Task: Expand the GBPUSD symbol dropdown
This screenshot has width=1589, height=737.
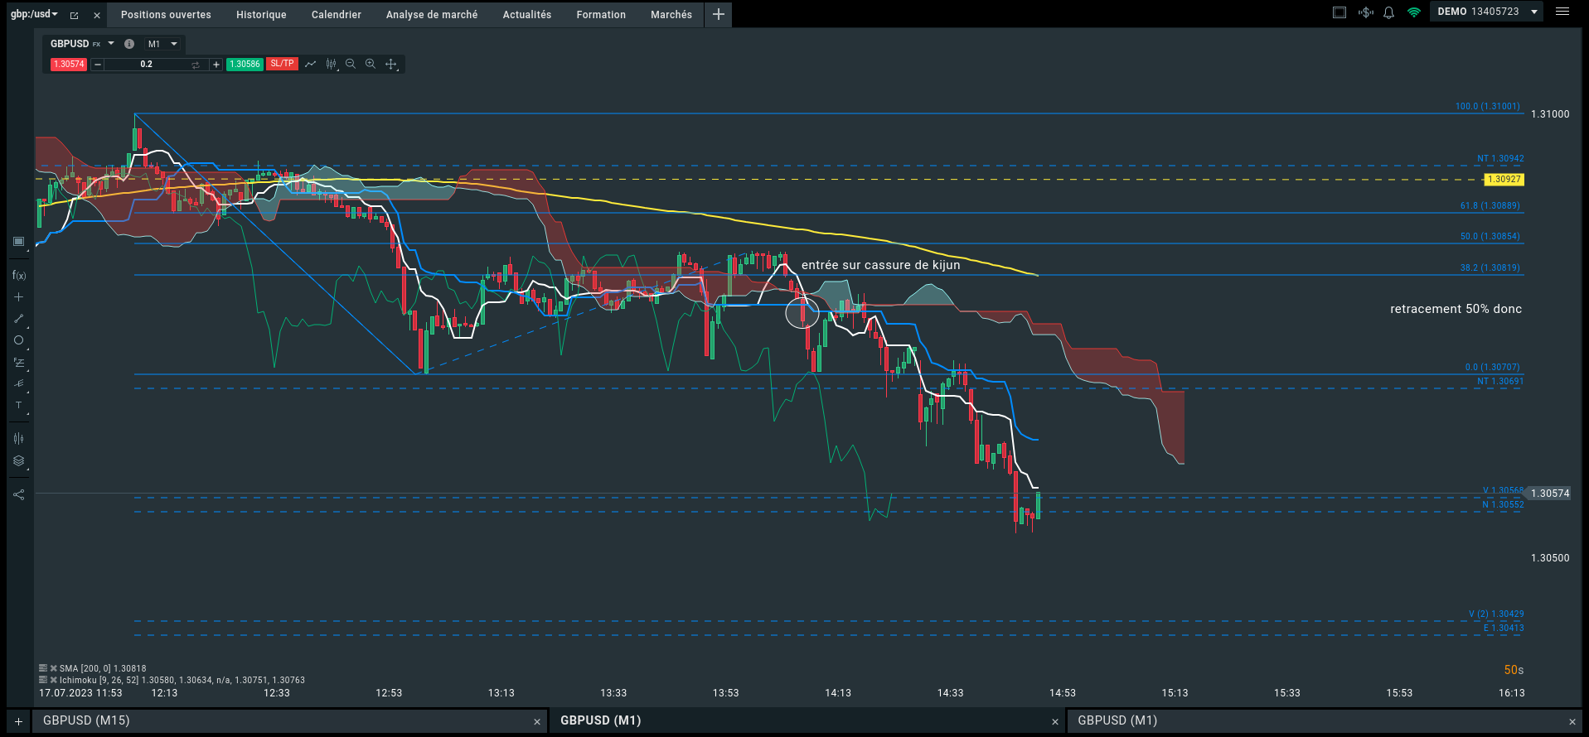Action: point(111,44)
